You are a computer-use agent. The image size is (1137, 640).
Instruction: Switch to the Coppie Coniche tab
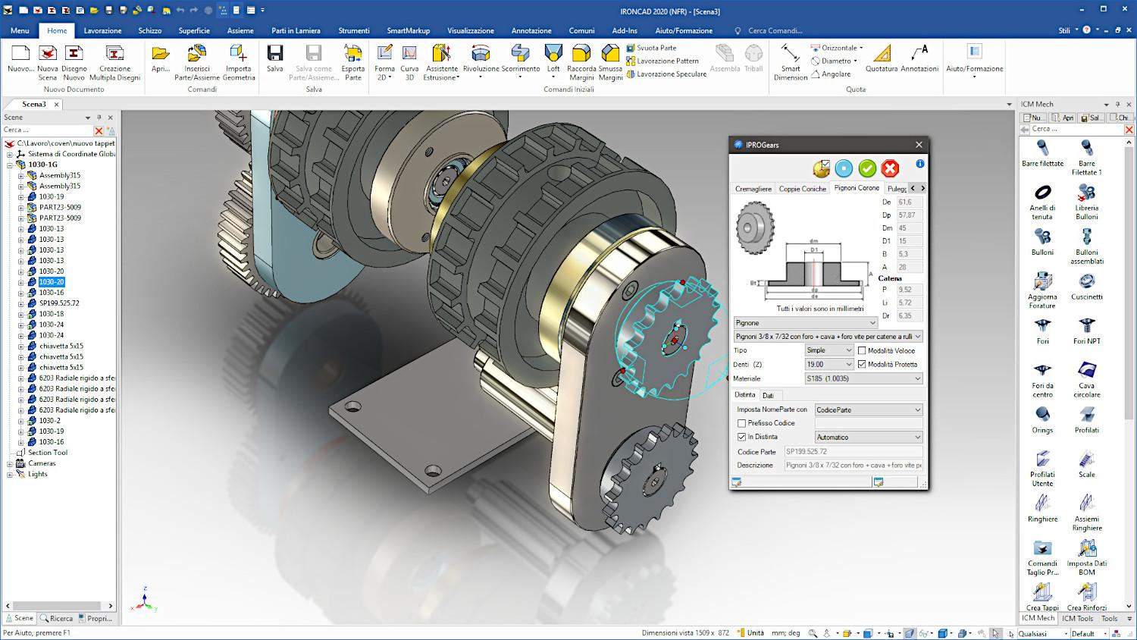802,189
